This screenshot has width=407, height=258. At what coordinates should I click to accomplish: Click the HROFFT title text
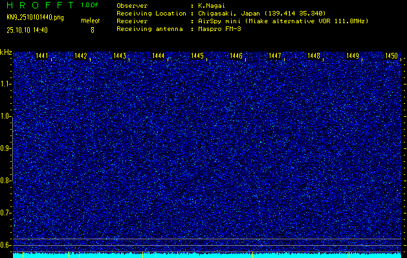pos(38,5)
